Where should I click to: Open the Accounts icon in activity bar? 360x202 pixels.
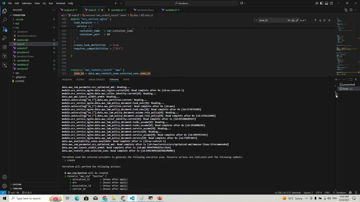pyautogui.click(x=4, y=177)
